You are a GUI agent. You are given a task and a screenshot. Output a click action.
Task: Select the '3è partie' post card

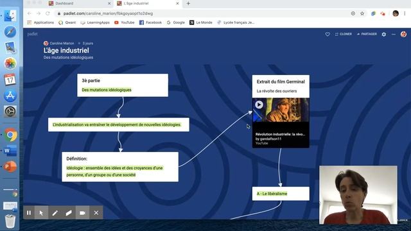pos(123,85)
